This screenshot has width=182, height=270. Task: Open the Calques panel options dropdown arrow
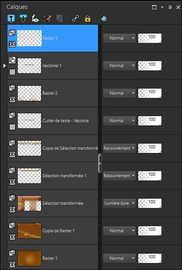click(162, 7)
